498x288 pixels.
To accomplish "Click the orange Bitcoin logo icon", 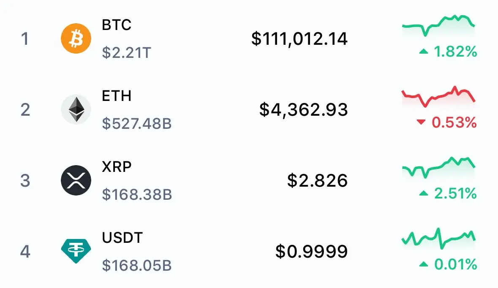I will click(76, 38).
